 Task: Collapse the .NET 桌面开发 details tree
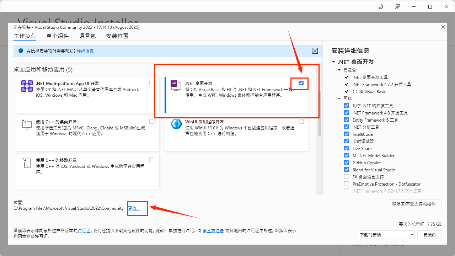[333, 62]
